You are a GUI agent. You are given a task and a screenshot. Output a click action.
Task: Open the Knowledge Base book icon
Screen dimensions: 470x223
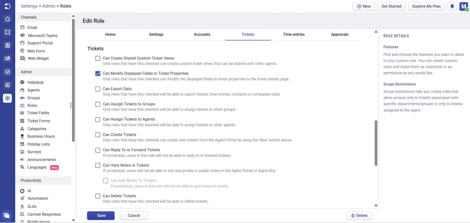pyautogui.click(x=7, y=58)
